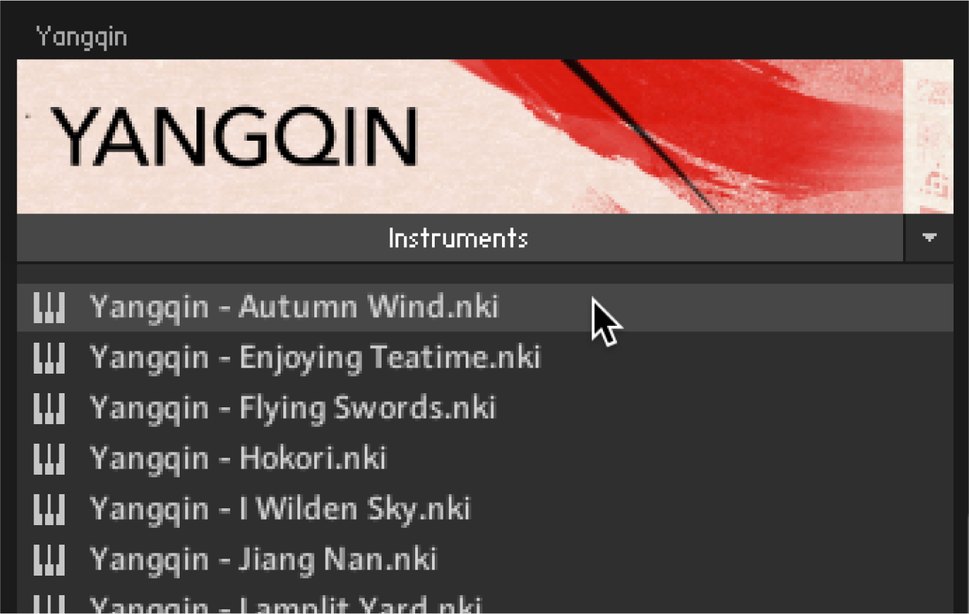
Task: Load Yangqin - Flying Swords.nki
Action: tap(485, 409)
